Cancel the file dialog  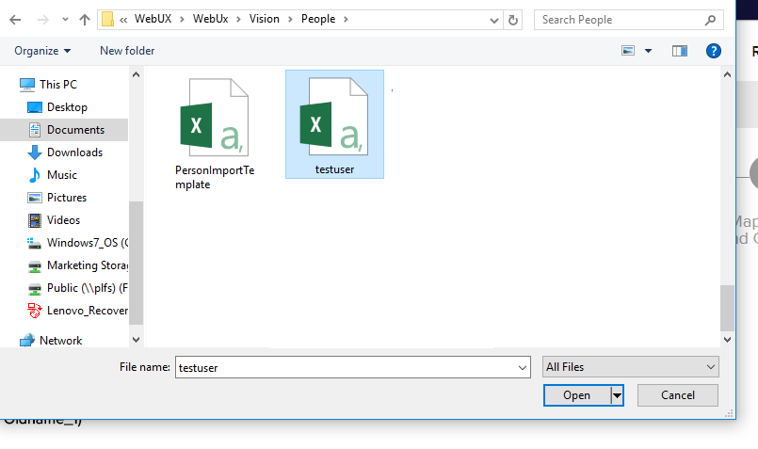[x=677, y=395]
